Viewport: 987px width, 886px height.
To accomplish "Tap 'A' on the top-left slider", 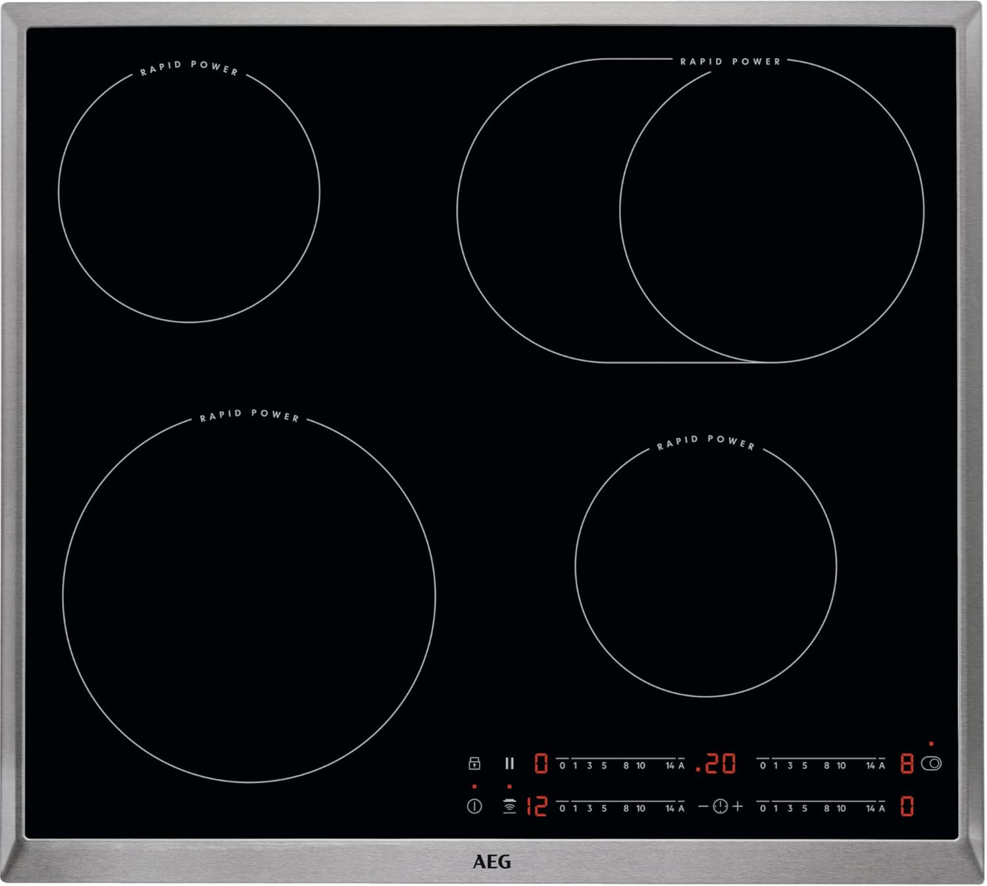I will click(x=681, y=765).
